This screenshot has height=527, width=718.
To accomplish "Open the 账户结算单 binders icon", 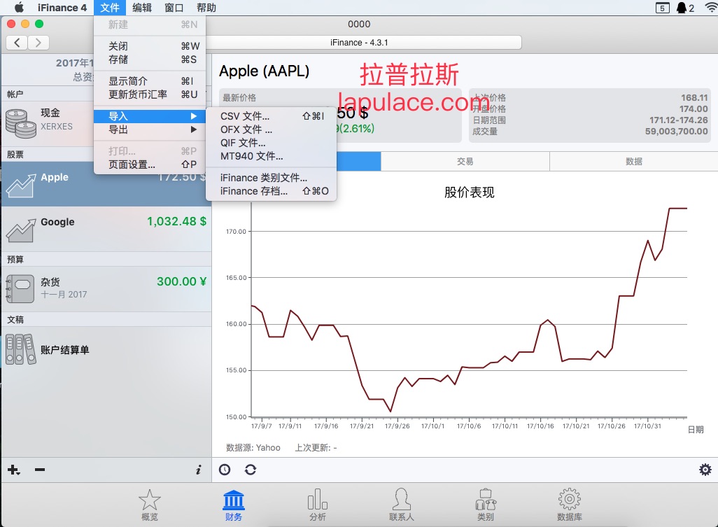I will click(20, 349).
